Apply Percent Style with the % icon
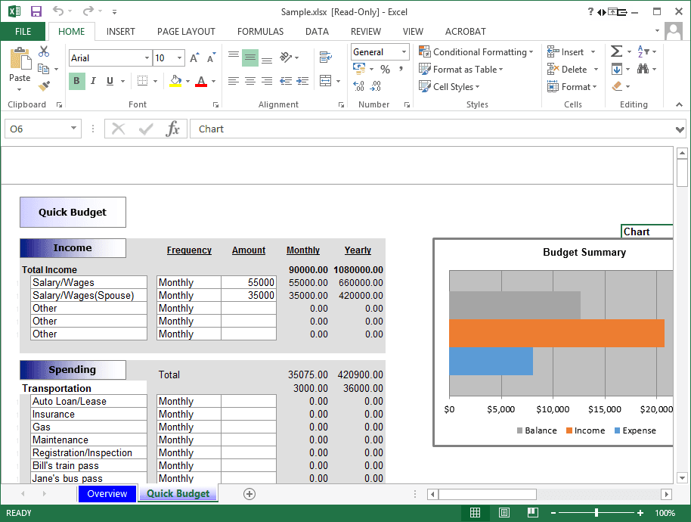The height and width of the screenshot is (522, 691). pos(385,69)
